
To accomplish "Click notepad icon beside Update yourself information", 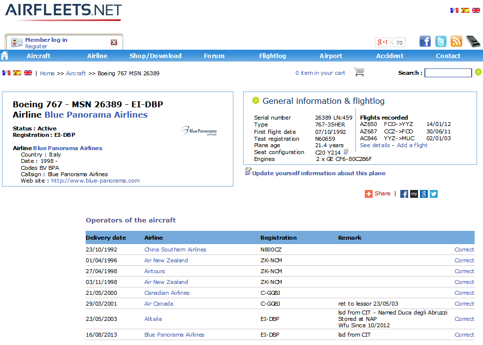I will pos(248,171).
